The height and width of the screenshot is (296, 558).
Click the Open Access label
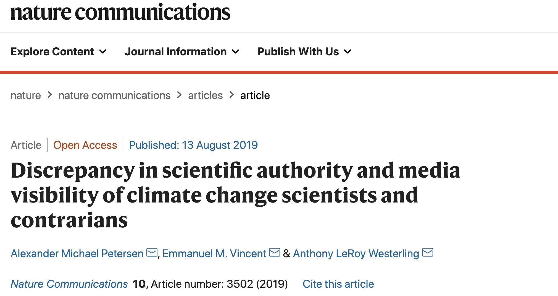(x=85, y=145)
